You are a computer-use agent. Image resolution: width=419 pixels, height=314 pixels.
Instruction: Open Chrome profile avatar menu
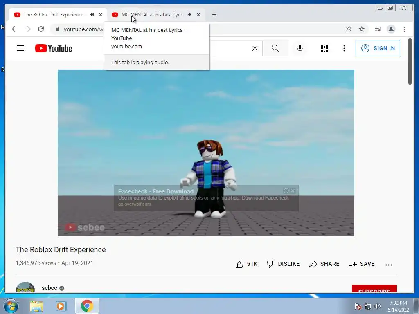391,29
